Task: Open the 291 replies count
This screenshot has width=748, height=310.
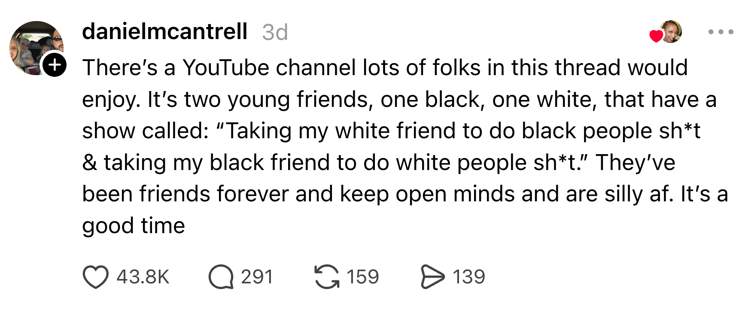Action: (257, 277)
